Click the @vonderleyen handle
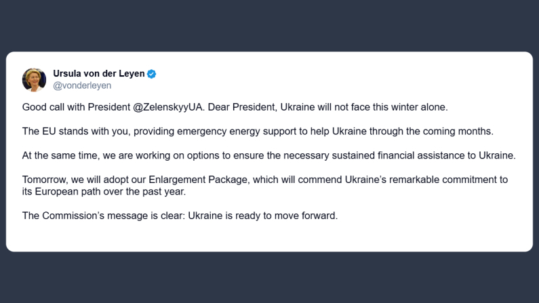Image resolution: width=539 pixels, height=303 pixels. (x=82, y=86)
